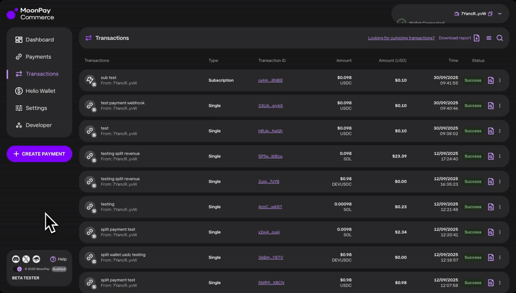The image size is (516, 293).
Task: Open transaction ID link for 16:35:23 transaction
Action: [268, 182]
